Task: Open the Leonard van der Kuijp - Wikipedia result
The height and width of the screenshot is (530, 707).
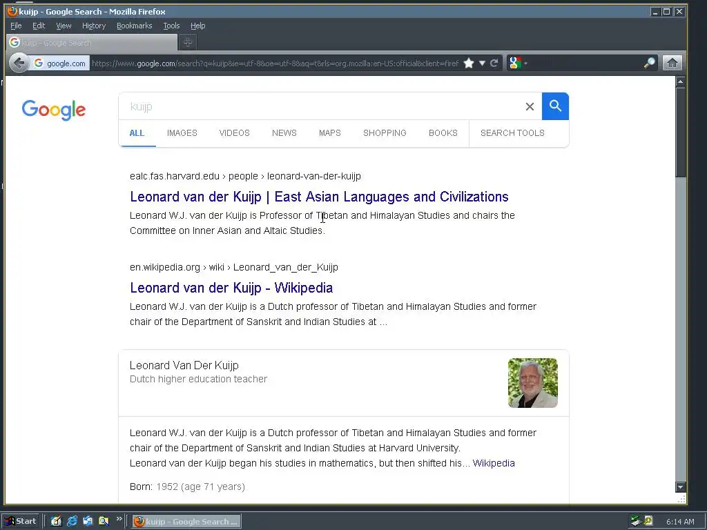Action: 231,288
